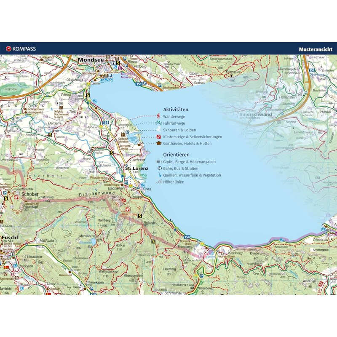Screen dimensions: 337x337
Task: Click the Musteransicht label in header
Action: 316,49
